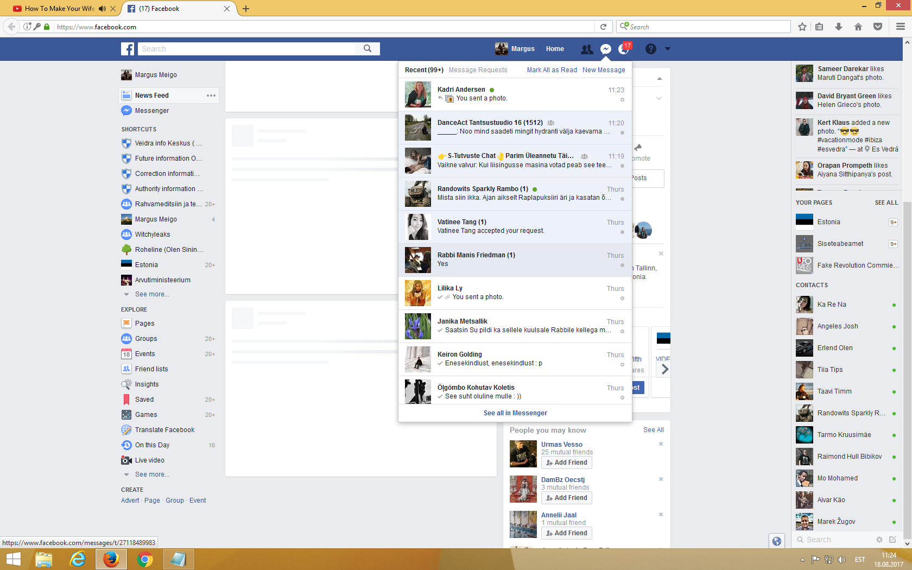Click the Facebook logo icon
The width and height of the screenshot is (912, 570).
pyautogui.click(x=128, y=49)
